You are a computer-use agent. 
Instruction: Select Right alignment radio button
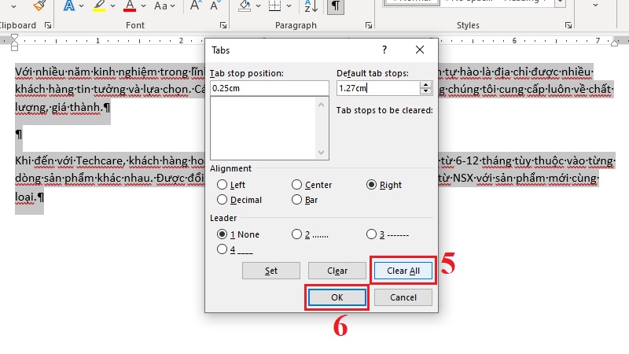point(371,185)
